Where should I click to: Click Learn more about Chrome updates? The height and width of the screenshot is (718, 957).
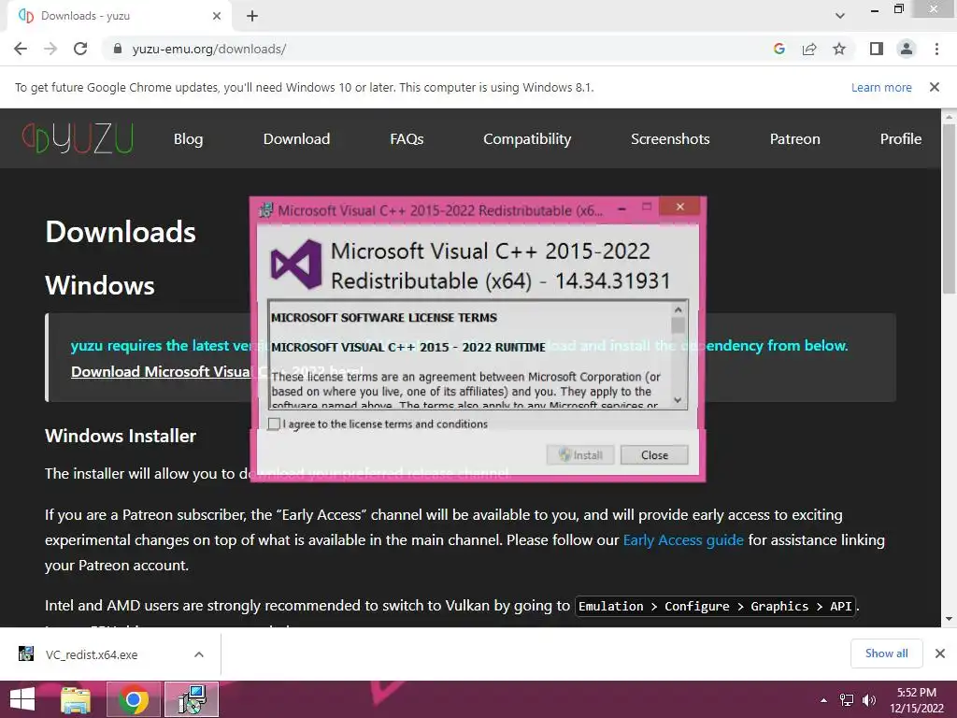pos(881,87)
